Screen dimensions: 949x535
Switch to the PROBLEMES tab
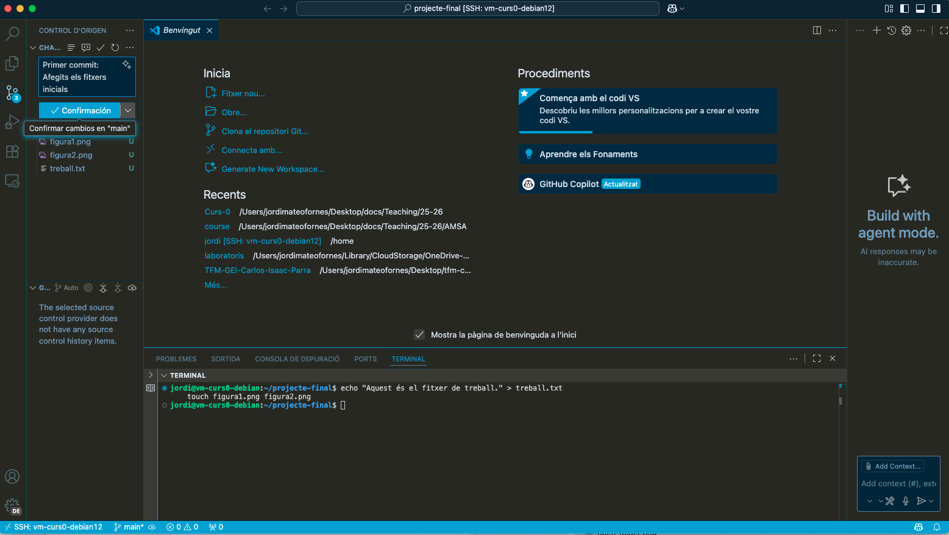coord(176,359)
